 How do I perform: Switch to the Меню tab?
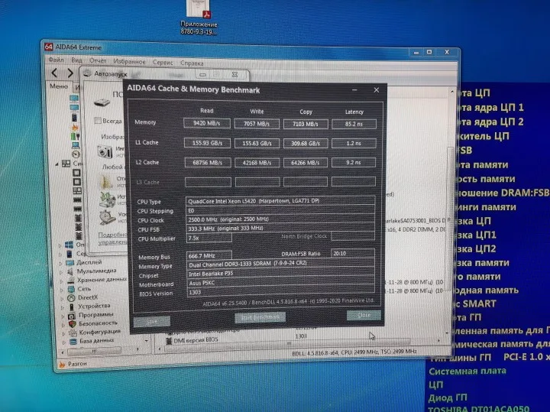coord(59,86)
